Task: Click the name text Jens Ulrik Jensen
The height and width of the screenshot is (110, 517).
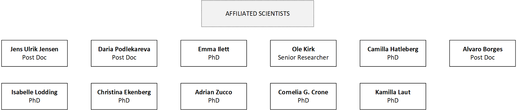Action: tap(35, 49)
